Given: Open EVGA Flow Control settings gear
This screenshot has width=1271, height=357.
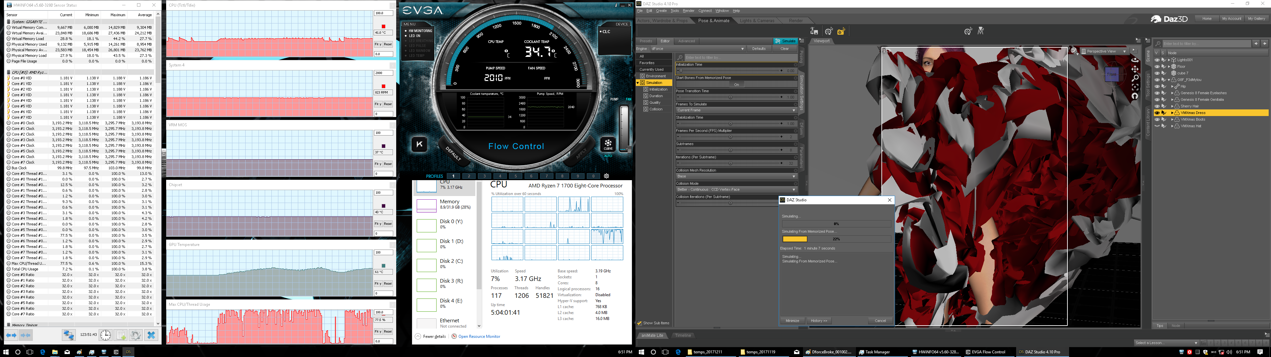Looking at the screenshot, I should tap(606, 176).
